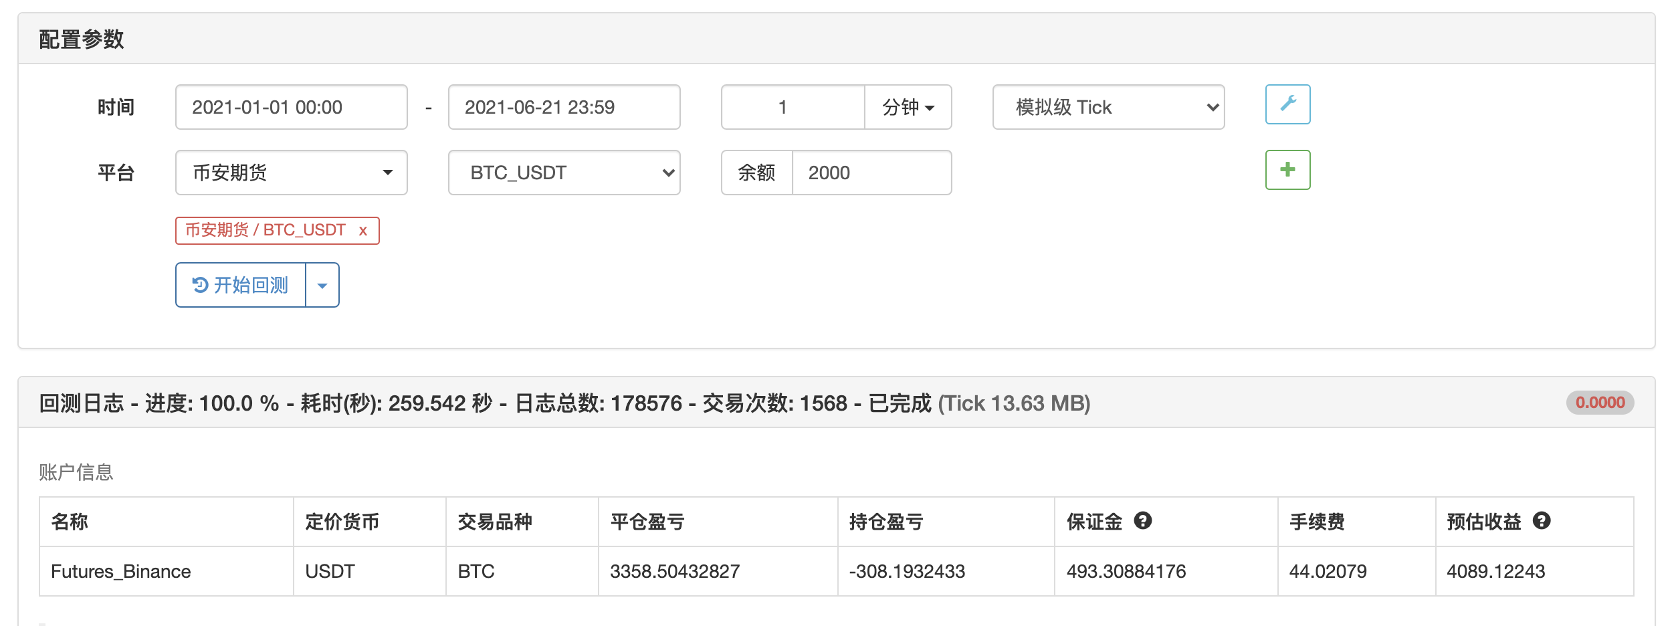Click the Futures_Binance account row name
Viewport: 1676px width, 626px height.
click(x=121, y=571)
